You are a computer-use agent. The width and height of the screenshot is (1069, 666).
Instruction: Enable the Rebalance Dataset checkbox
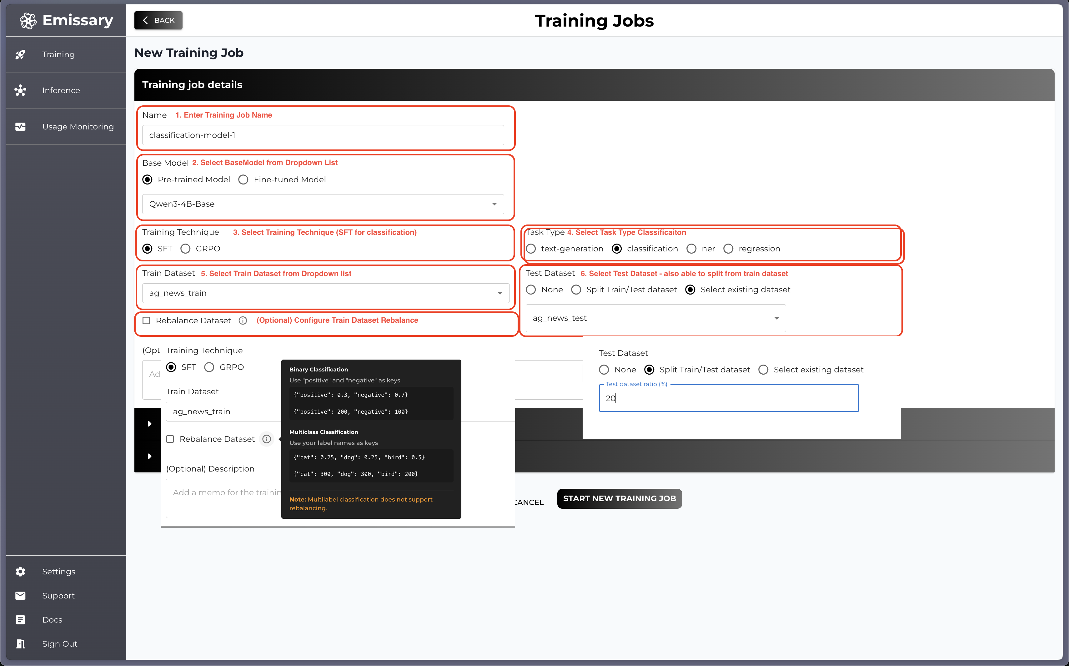pos(147,320)
